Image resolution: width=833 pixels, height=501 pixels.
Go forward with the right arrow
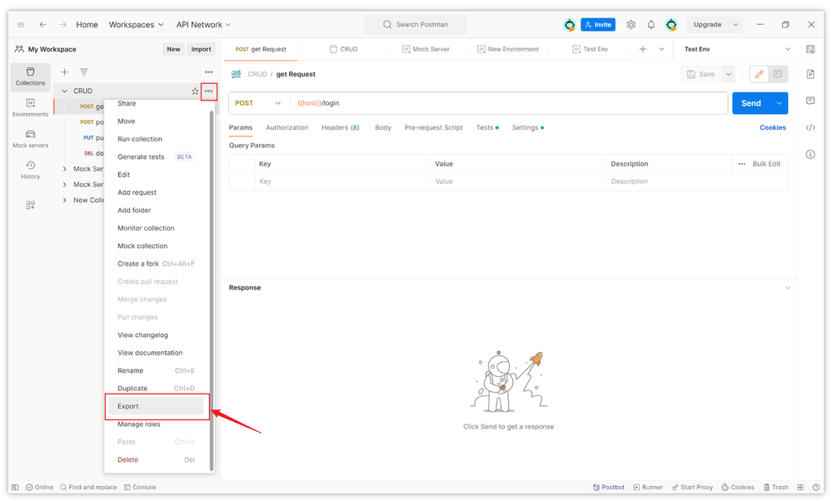(63, 24)
